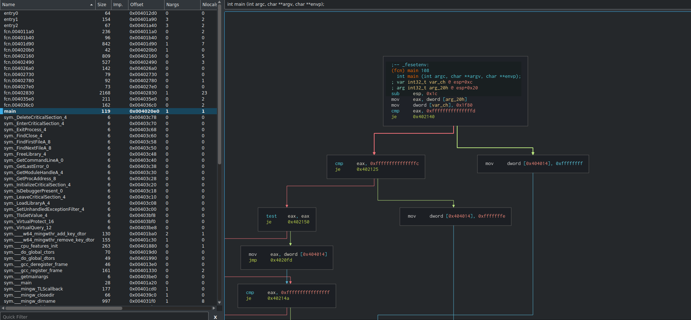
Task: Click offset 0x004020e0 in main row
Action: pyautogui.click(x=144, y=111)
